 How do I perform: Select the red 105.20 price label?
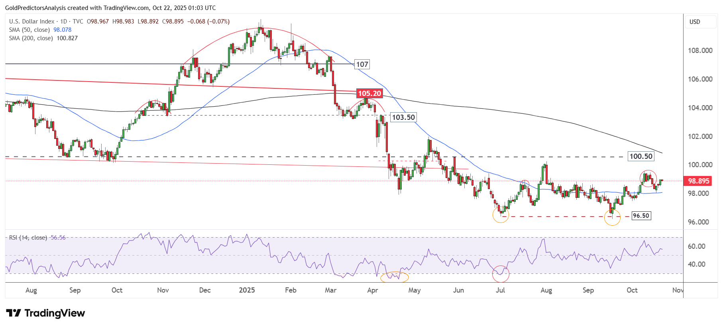(369, 94)
